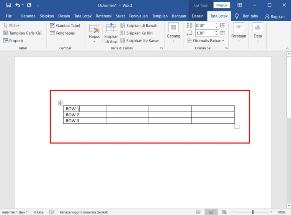This screenshot has height=215, width=291.
Task: Click the ROW 3 table cell
Action: (85, 121)
